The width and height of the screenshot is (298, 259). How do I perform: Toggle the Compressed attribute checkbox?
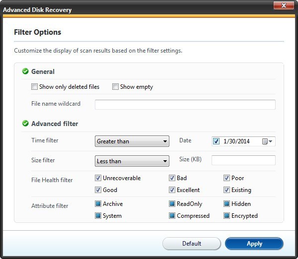pyautogui.click(x=172, y=216)
